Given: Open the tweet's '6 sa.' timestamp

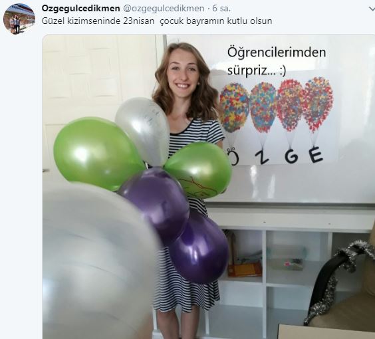Looking at the screenshot, I should 221,9.
